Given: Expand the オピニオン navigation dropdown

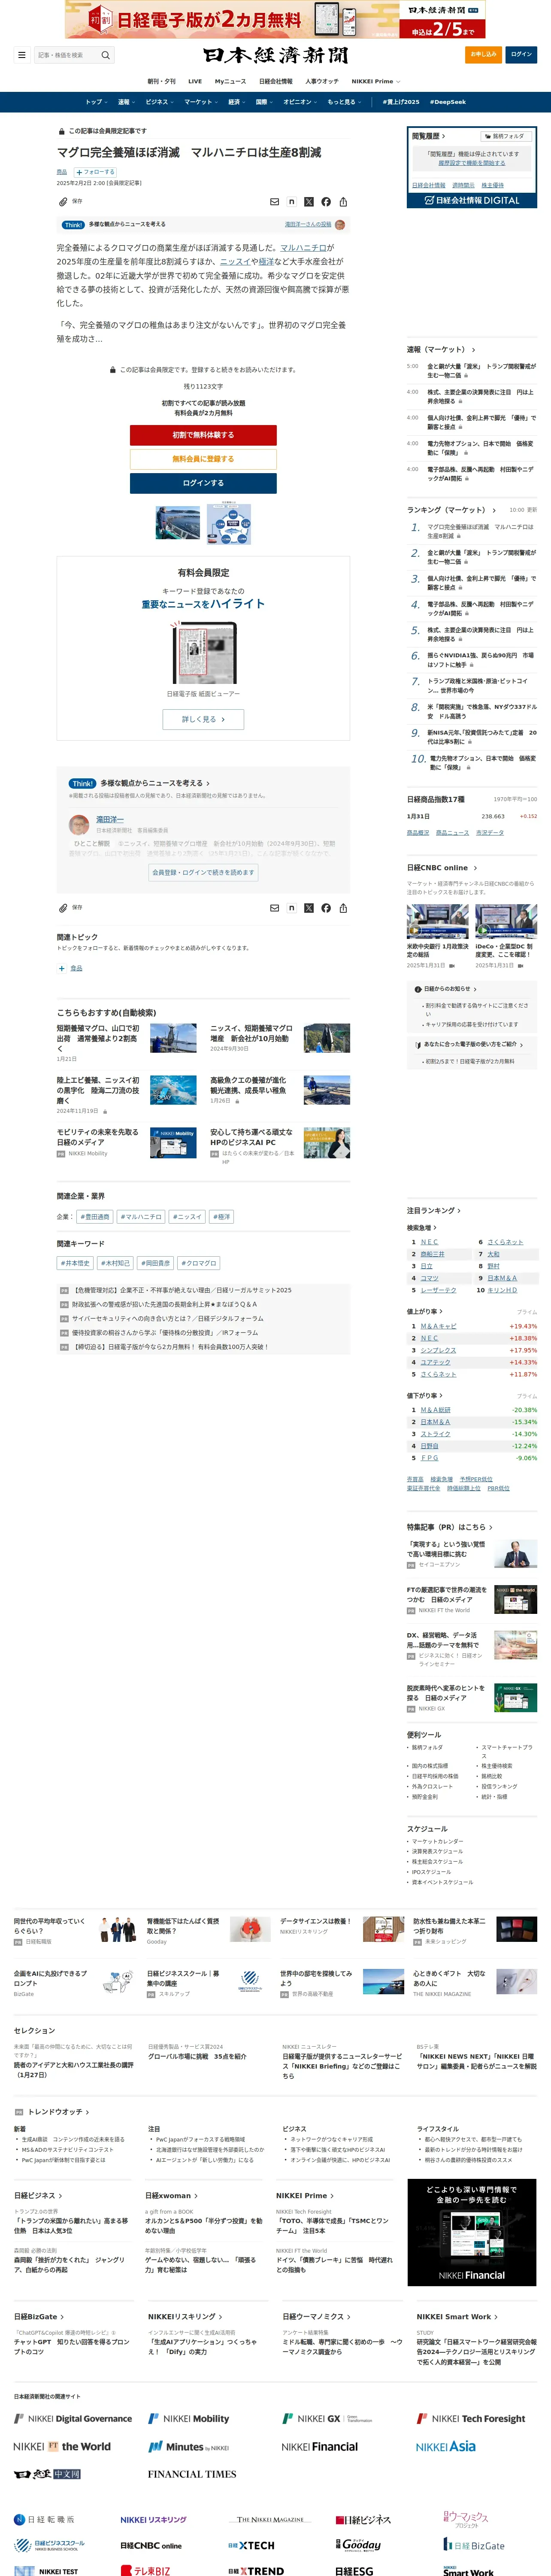Looking at the screenshot, I should (x=300, y=102).
